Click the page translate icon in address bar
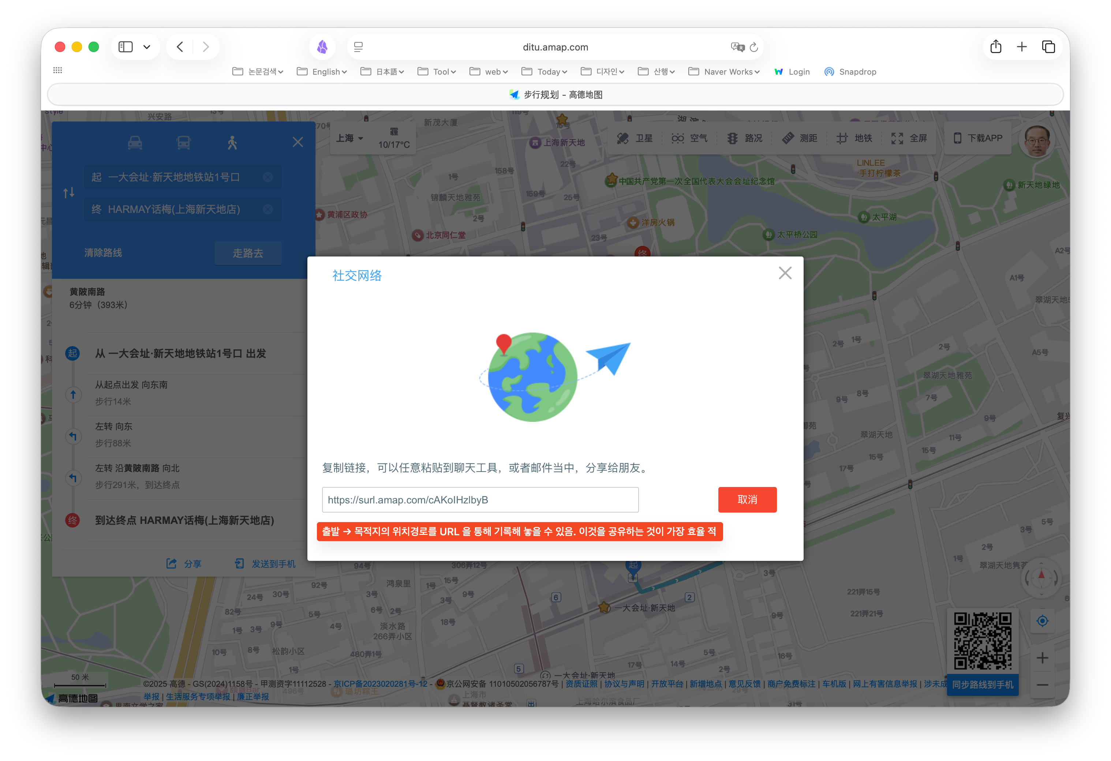This screenshot has width=1111, height=761. tap(737, 47)
